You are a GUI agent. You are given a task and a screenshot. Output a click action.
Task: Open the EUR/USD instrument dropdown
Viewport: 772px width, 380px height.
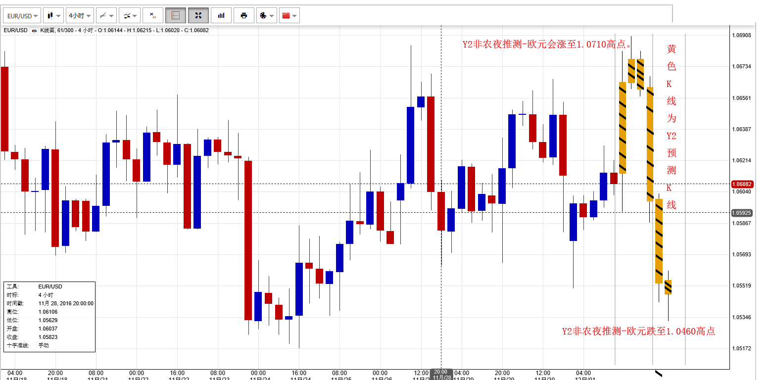click(x=22, y=15)
